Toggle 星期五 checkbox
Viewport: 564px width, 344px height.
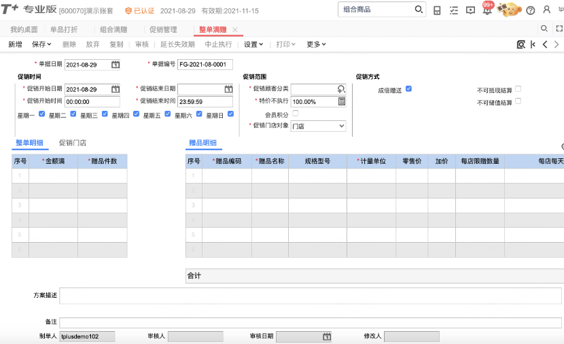click(168, 114)
